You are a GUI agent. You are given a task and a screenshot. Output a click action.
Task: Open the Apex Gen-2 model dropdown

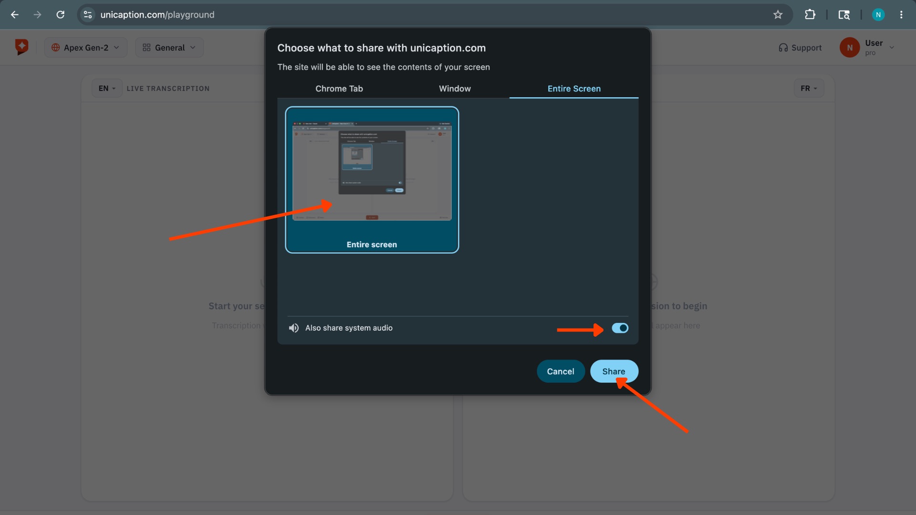[86, 48]
